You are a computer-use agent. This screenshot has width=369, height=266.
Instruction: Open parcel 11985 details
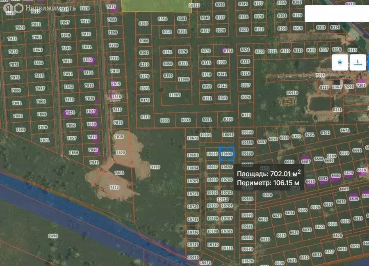[x=175, y=95]
